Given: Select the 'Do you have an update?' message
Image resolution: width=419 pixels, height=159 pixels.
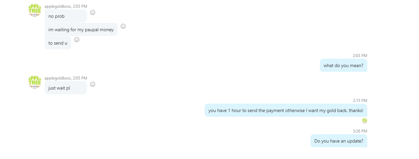Looking at the screenshot, I should (x=339, y=141).
